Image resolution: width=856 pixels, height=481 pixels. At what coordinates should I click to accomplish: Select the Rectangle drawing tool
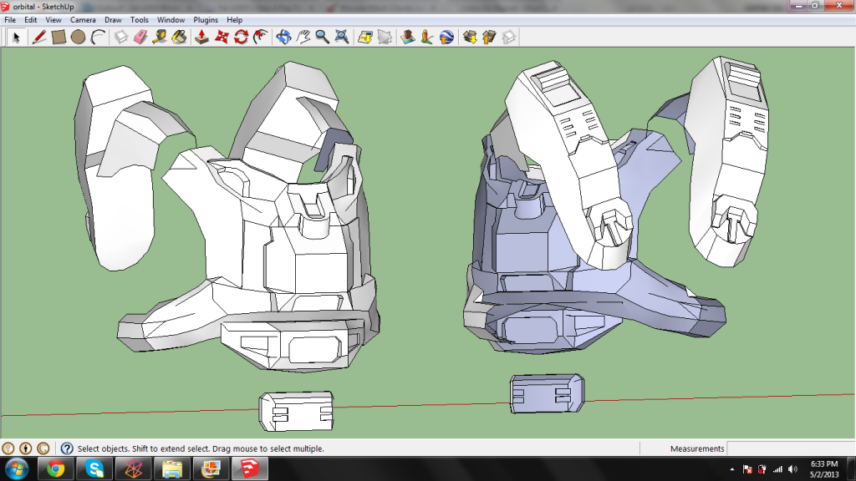pos(59,37)
